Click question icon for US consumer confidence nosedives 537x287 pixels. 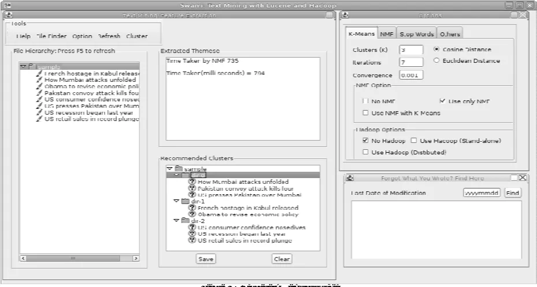192,227
